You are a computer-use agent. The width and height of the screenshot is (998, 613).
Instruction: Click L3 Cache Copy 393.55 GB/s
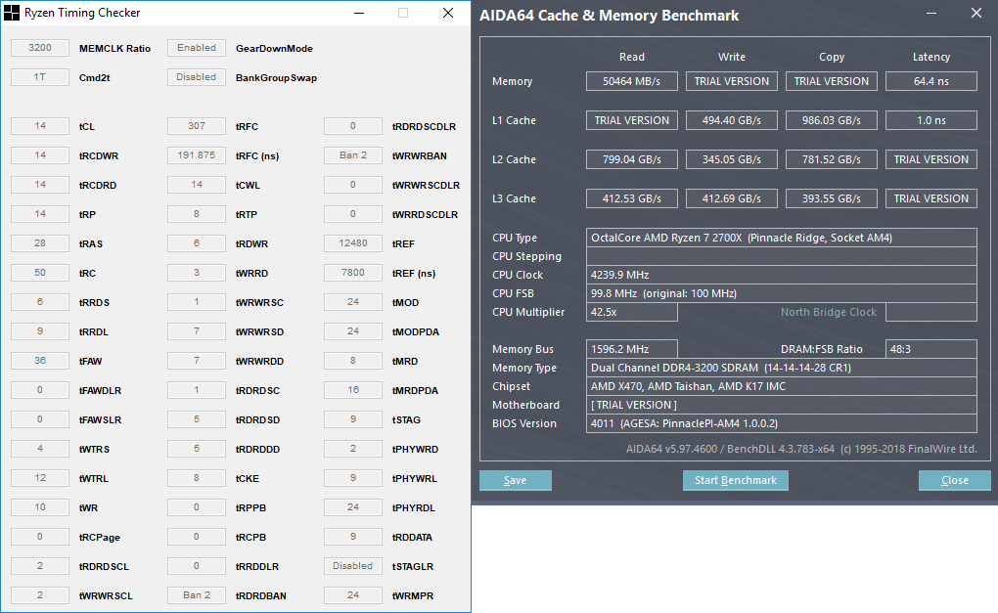[x=832, y=198]
